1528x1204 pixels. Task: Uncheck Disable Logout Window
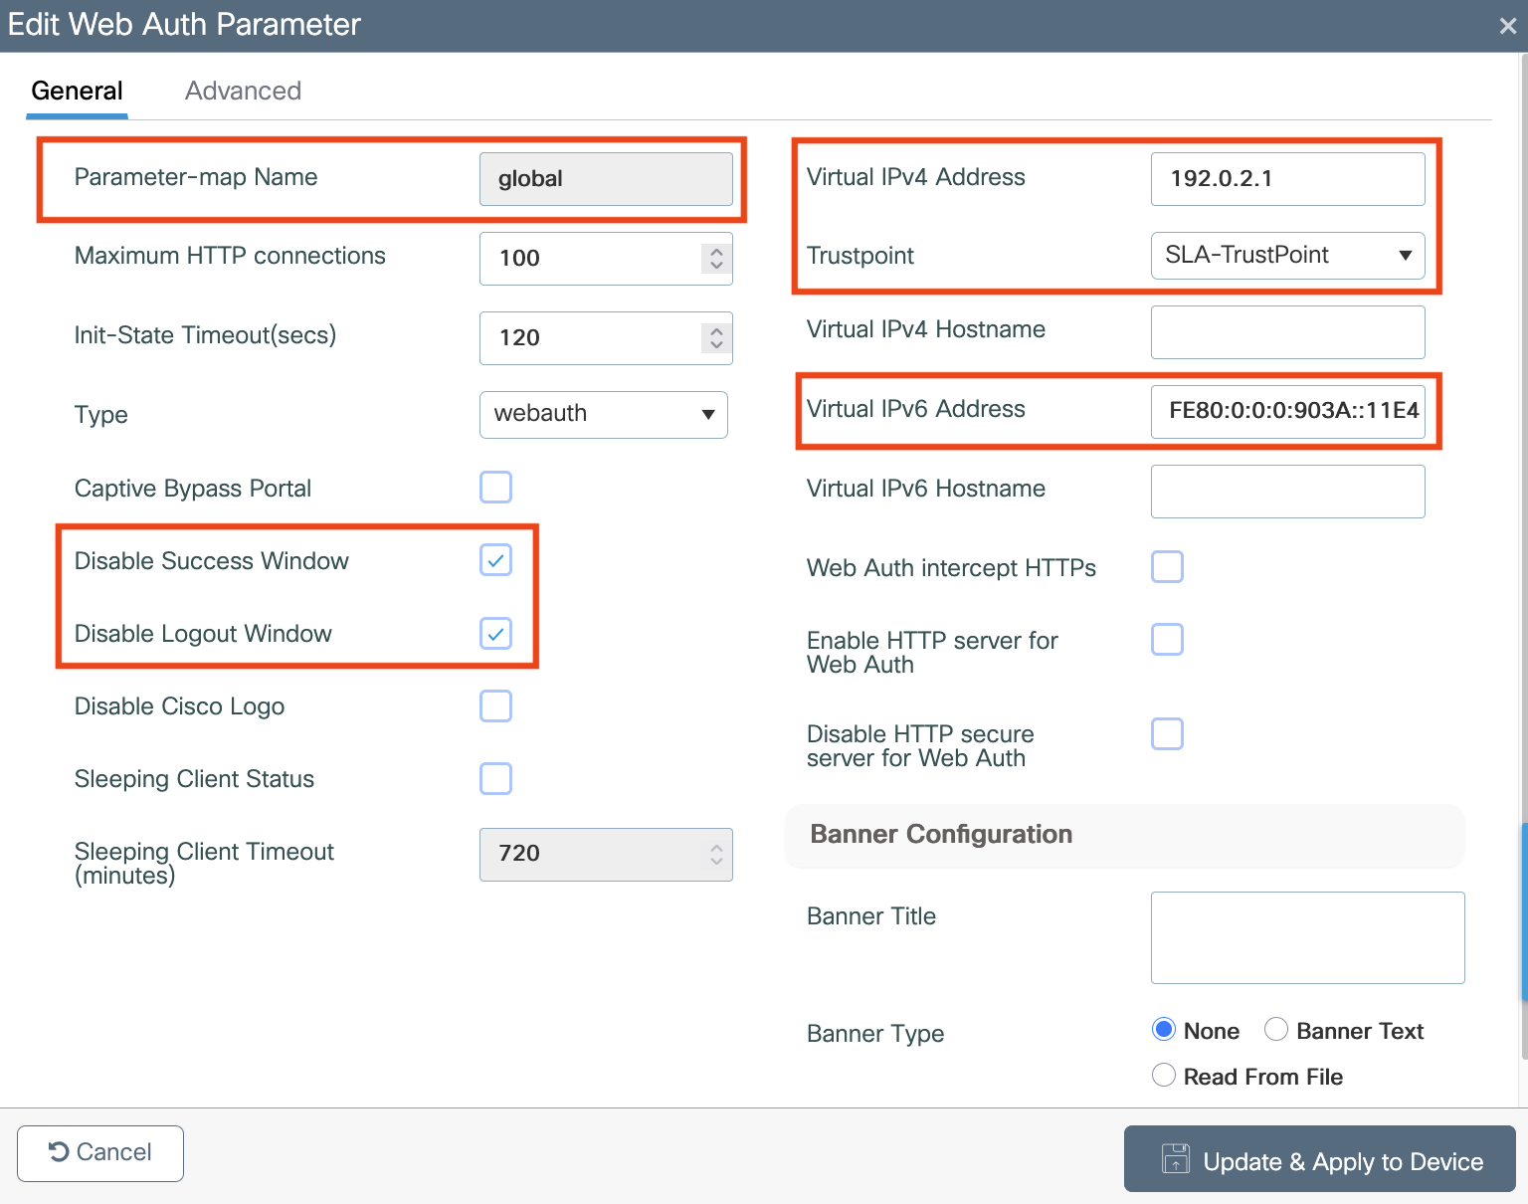495,633
